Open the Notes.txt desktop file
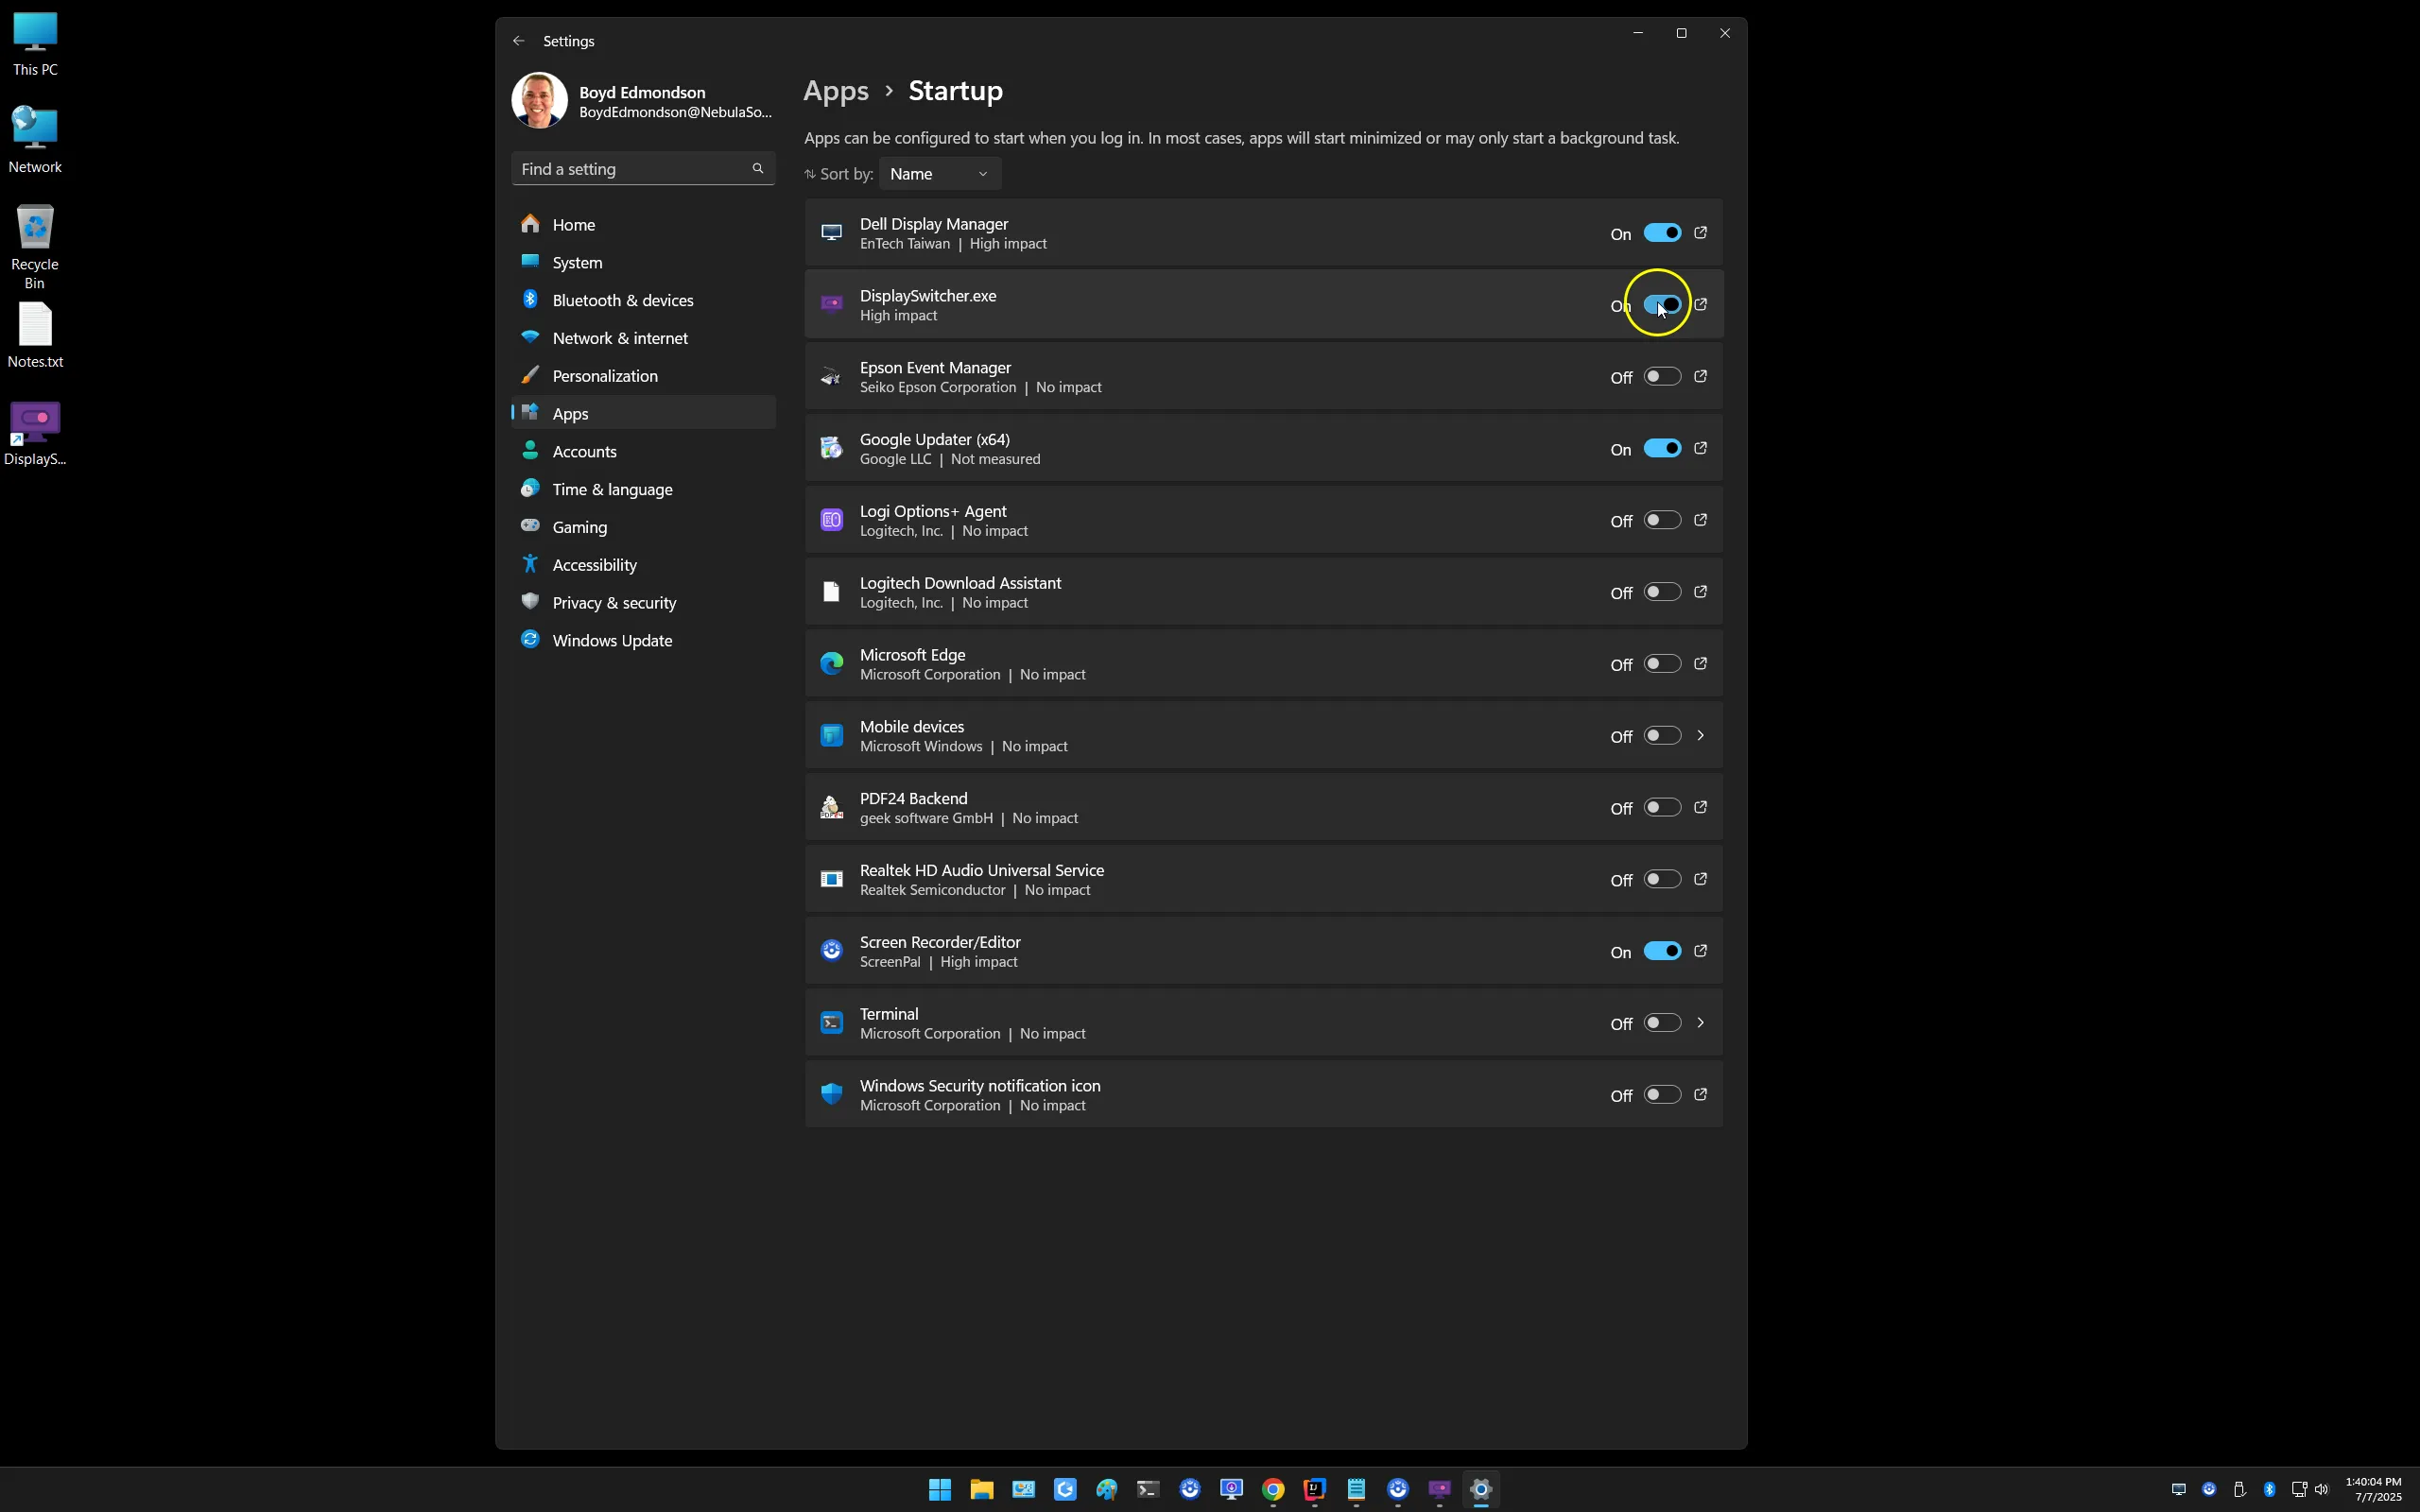The height and width of the screenshot is (1512, 2420). (x=35, y=336)
